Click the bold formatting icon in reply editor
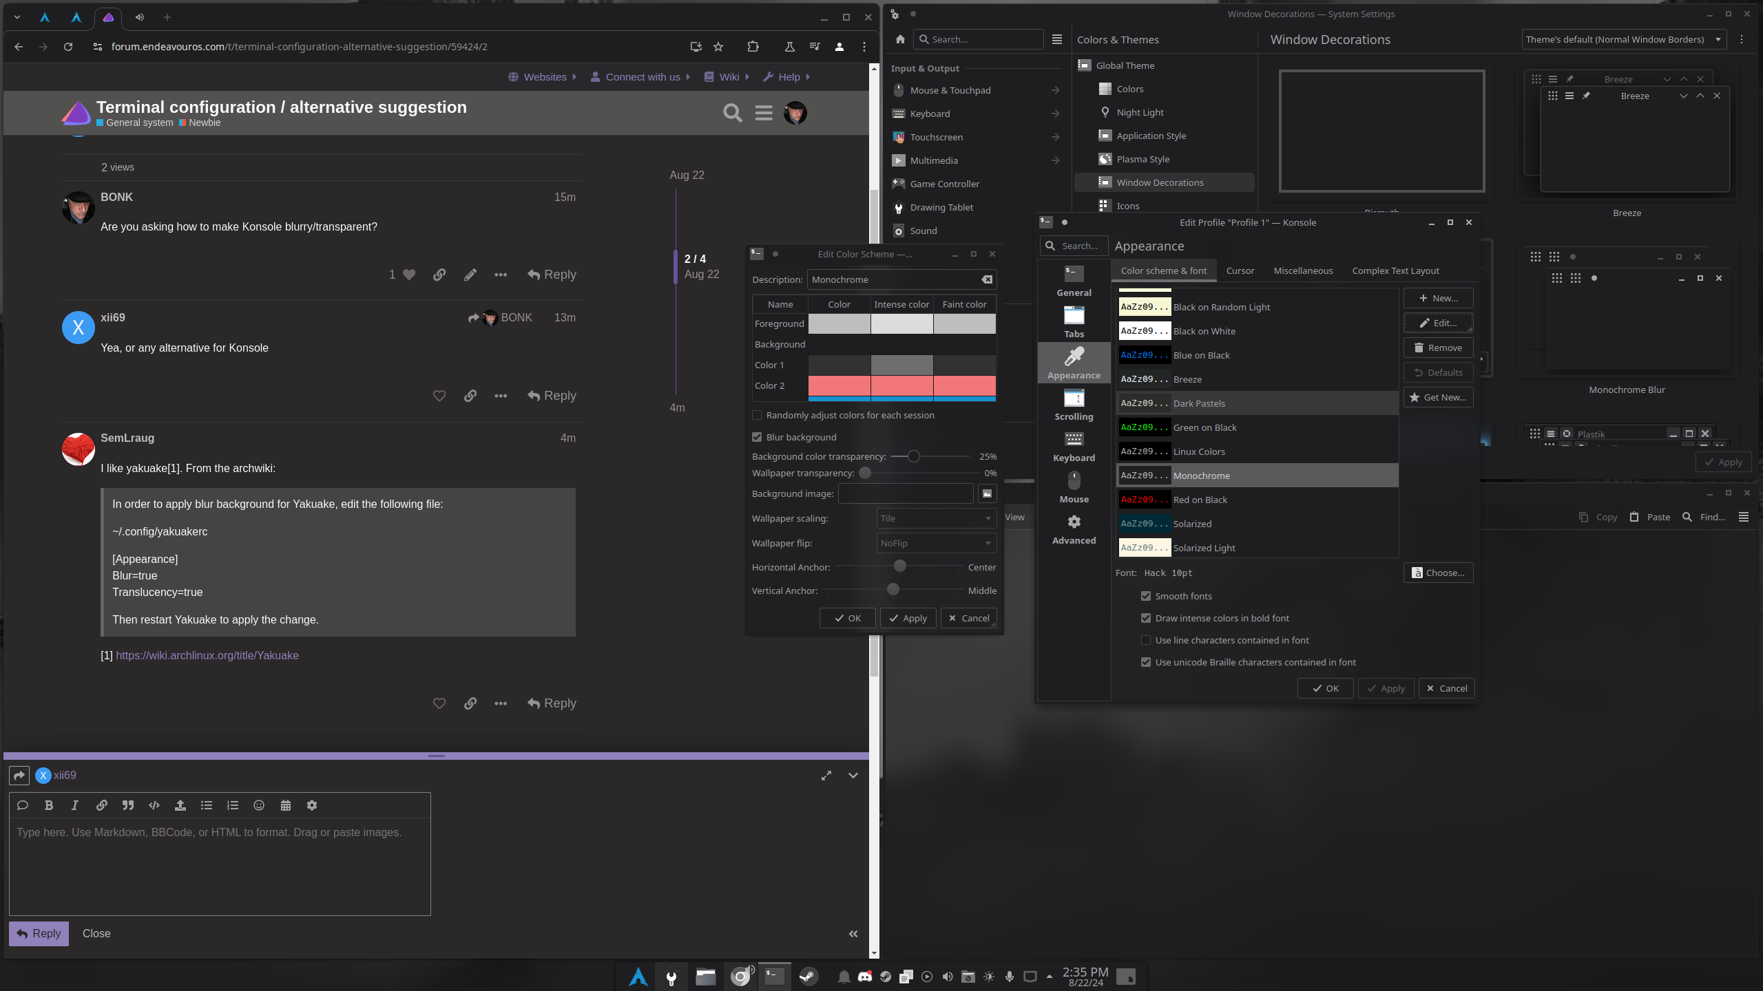The image size is (1763, 991). pyautogui.click(x=49, y=805)
